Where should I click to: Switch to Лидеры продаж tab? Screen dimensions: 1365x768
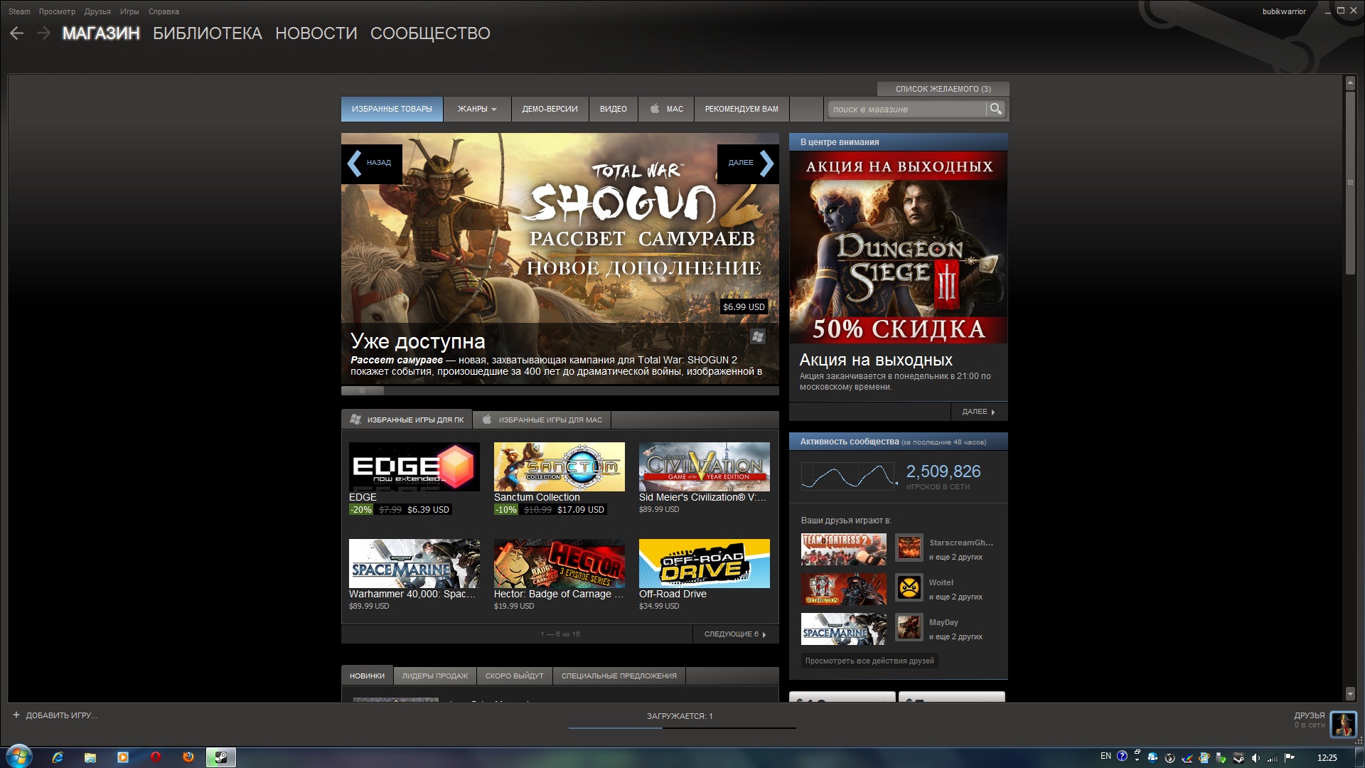(x=434, y=676)
